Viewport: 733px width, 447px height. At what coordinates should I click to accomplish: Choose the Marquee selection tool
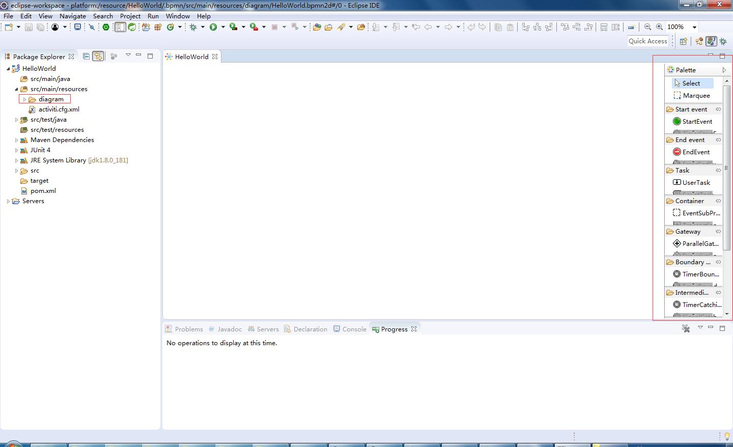(692, 95)
